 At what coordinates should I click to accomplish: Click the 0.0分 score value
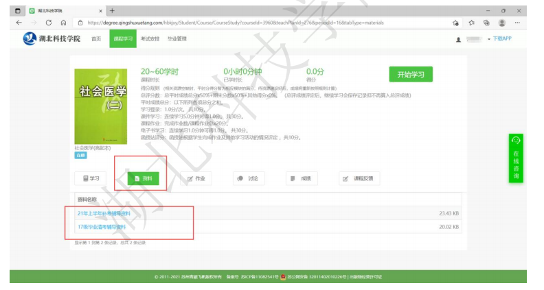tap(315, 72)
